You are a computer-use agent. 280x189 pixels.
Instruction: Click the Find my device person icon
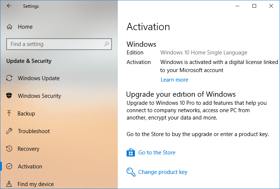[9, 184]
